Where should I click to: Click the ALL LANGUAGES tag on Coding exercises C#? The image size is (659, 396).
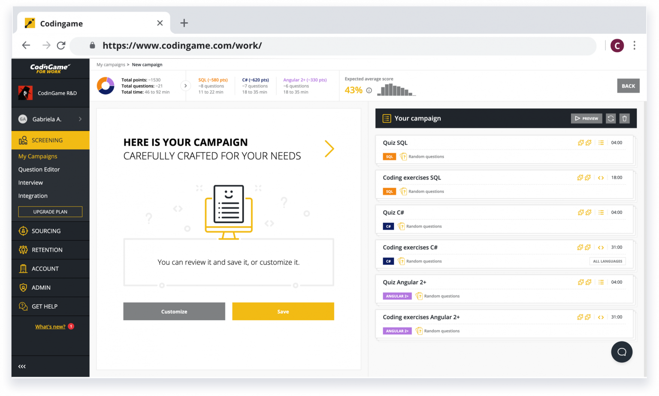608,261
